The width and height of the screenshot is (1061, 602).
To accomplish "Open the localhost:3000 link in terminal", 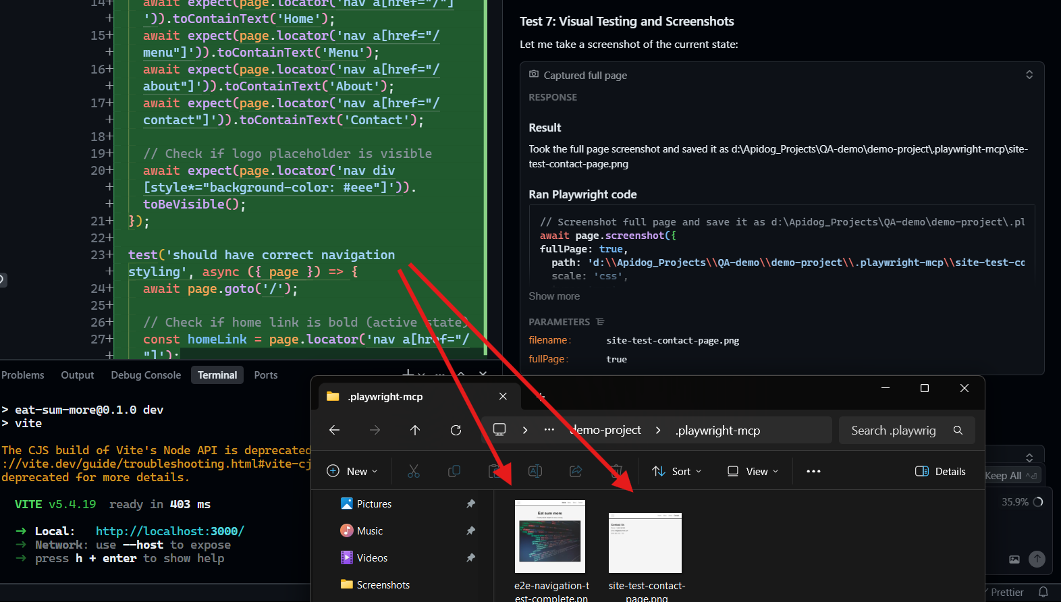I will 169,531.
